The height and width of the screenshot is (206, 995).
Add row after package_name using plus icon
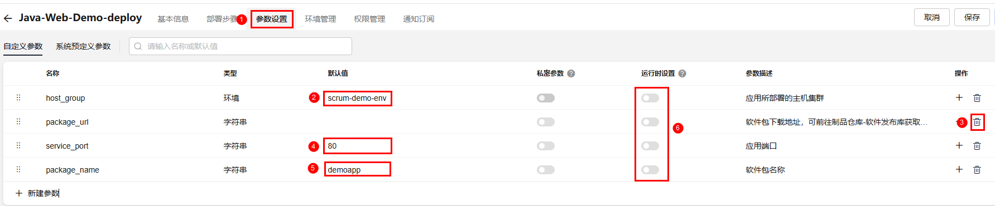coord(959,169)
